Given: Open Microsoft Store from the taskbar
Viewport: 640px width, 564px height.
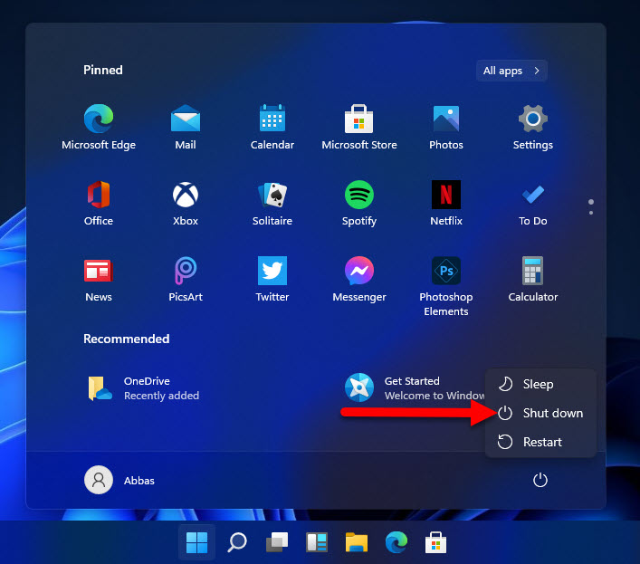Looking at the screenshot, I should (435, 542).
